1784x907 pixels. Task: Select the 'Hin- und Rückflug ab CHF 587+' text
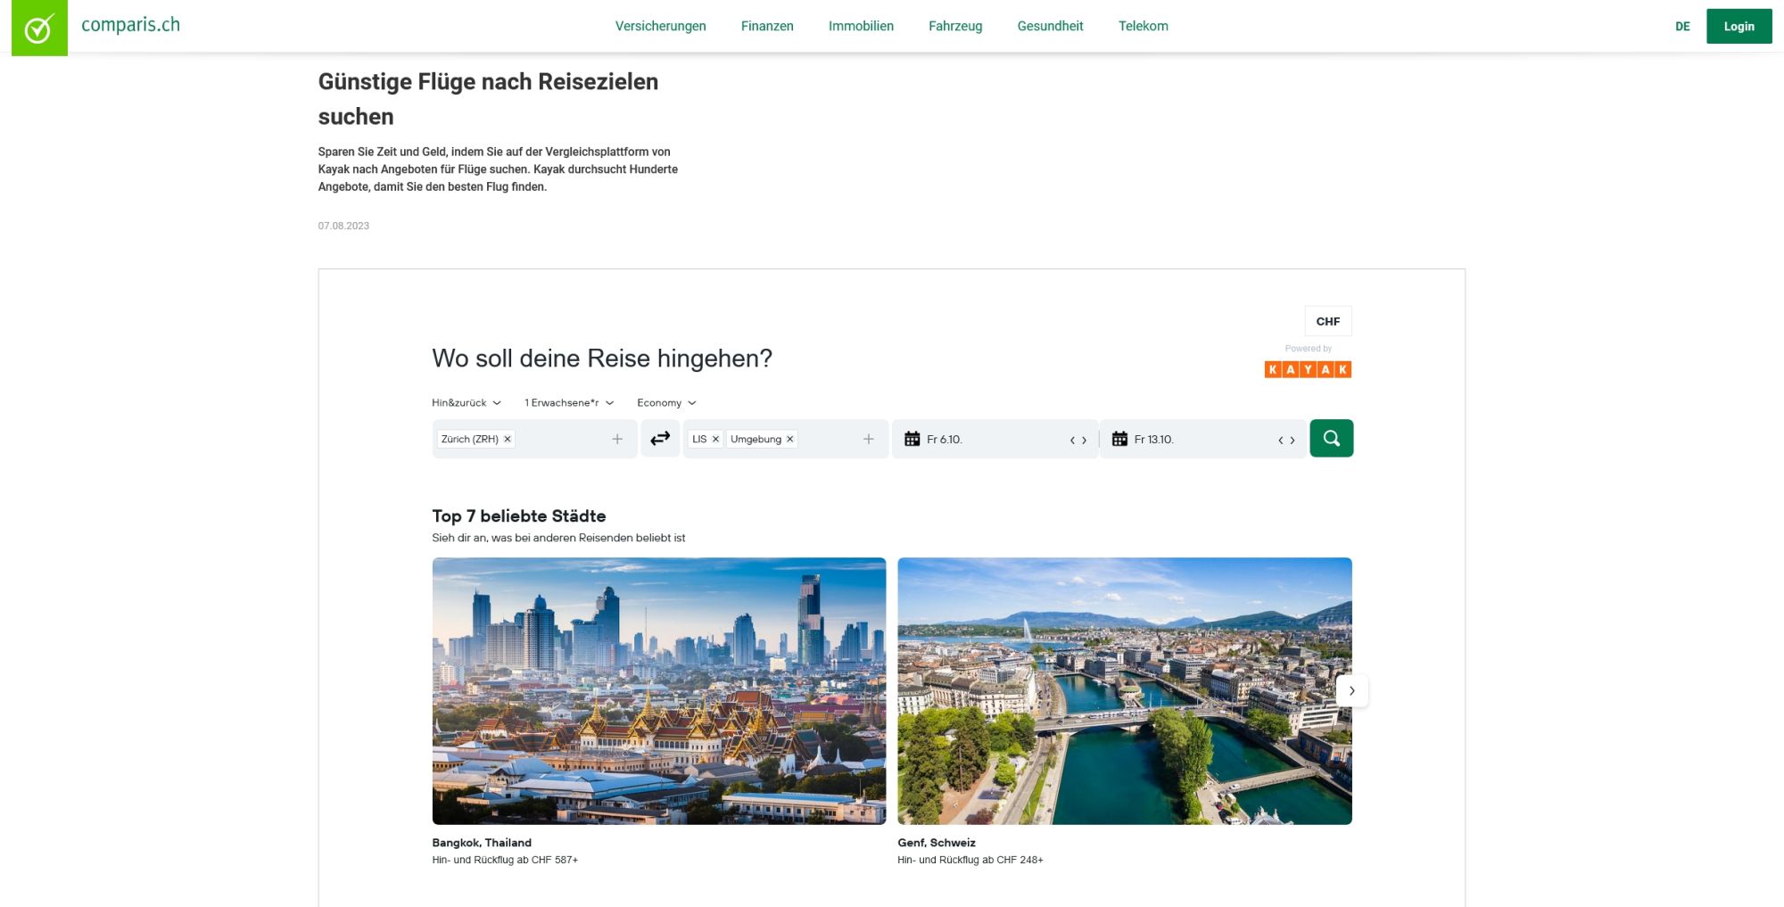click(505, 860)
